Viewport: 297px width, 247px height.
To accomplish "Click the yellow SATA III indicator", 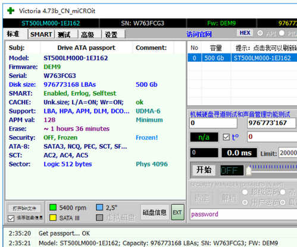I will pyautogui.click(x=53, y=218).
